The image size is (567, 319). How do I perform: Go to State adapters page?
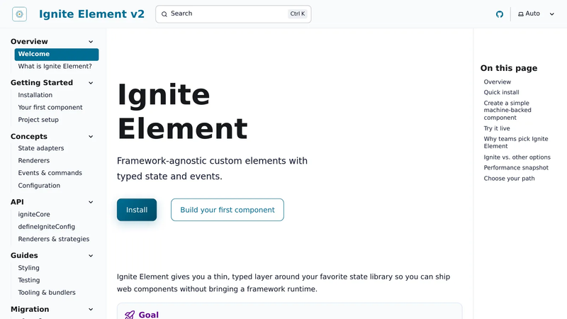41,148
